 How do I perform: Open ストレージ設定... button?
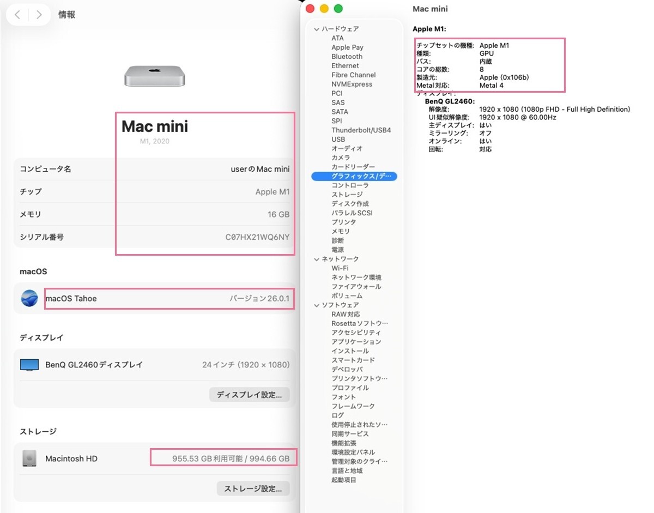(253, 488)
